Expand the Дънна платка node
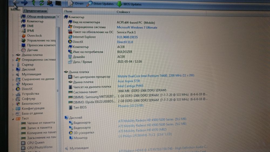Image resolution: width=270 pixels, height=152 pixels. click(13, 55)
